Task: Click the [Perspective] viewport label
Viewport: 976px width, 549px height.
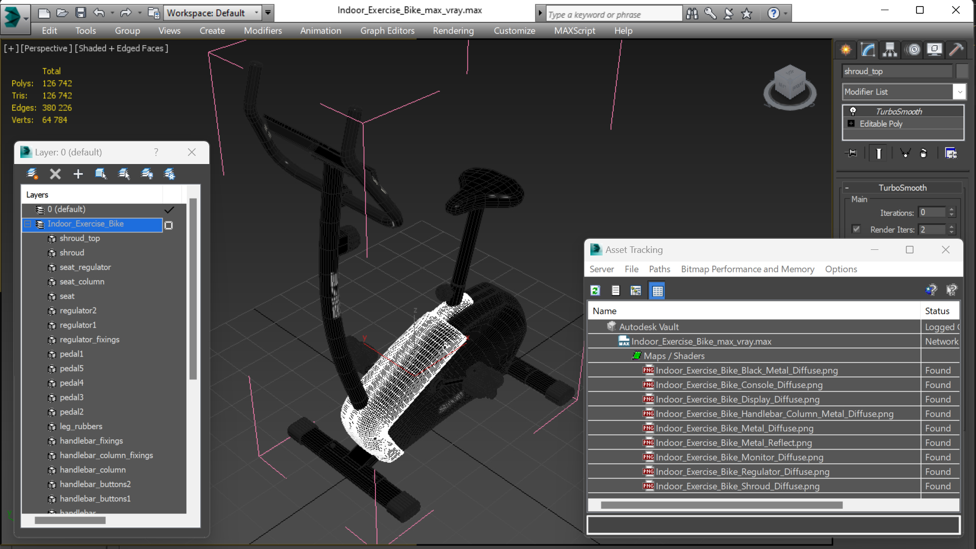Action: point(45,48)
